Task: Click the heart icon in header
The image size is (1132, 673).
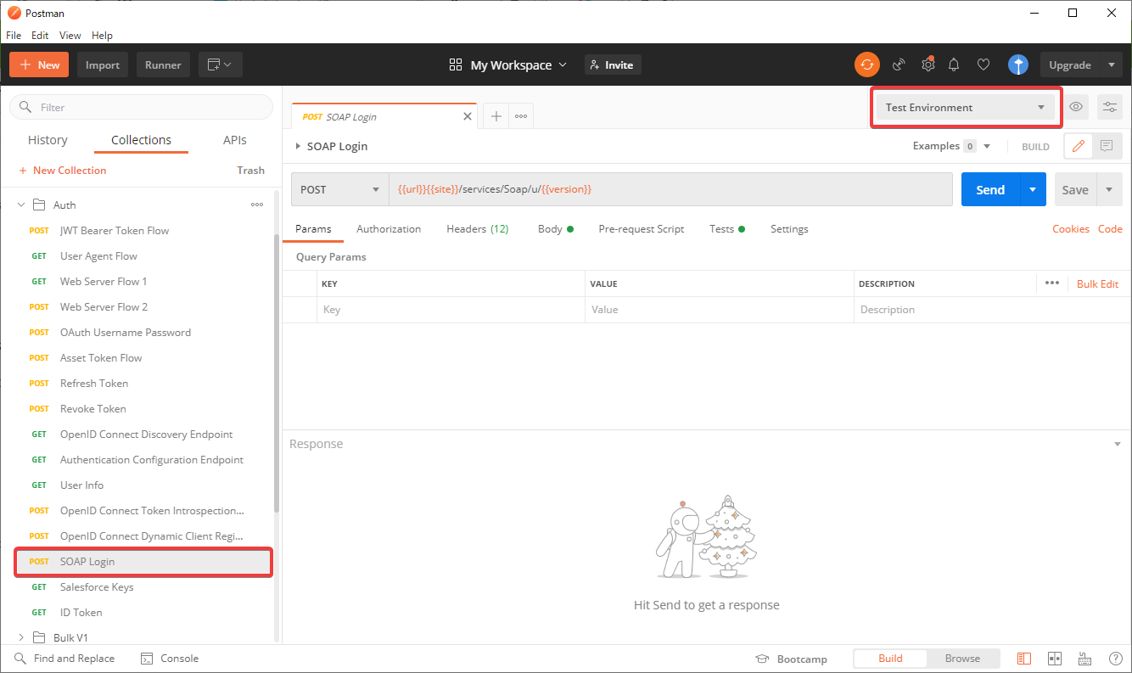Action: pos(983,64)
